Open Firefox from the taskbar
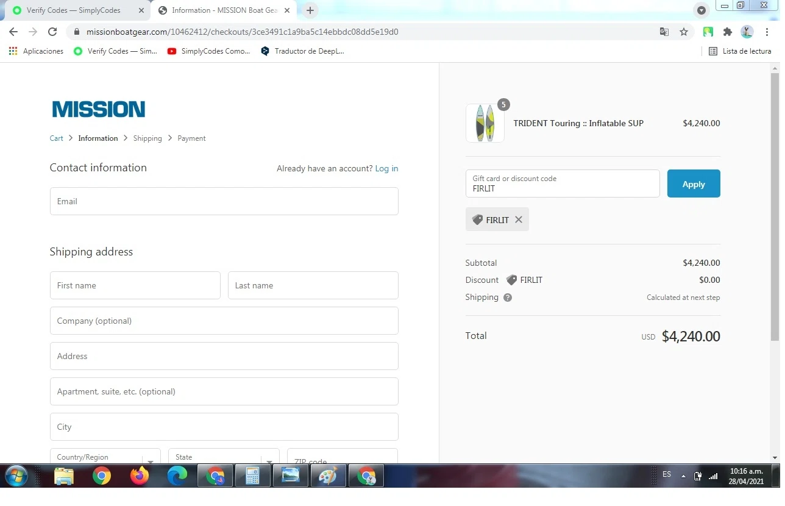Screen dimensions: 785x506 [x=140, y=476]
